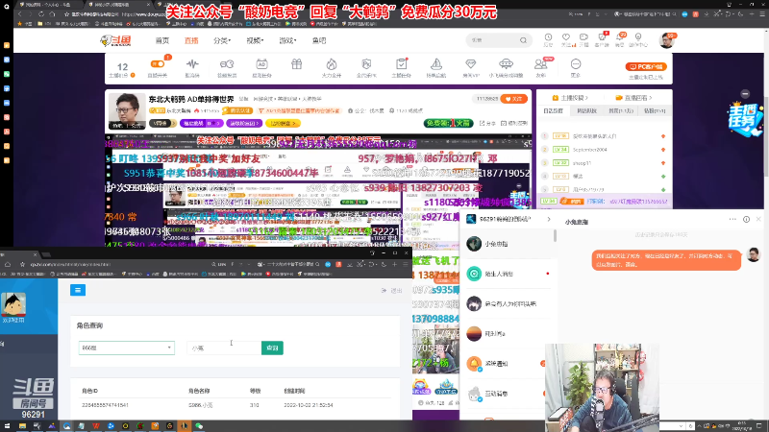Click the green query button in role query
769x432 pixels.
point(272,348)
